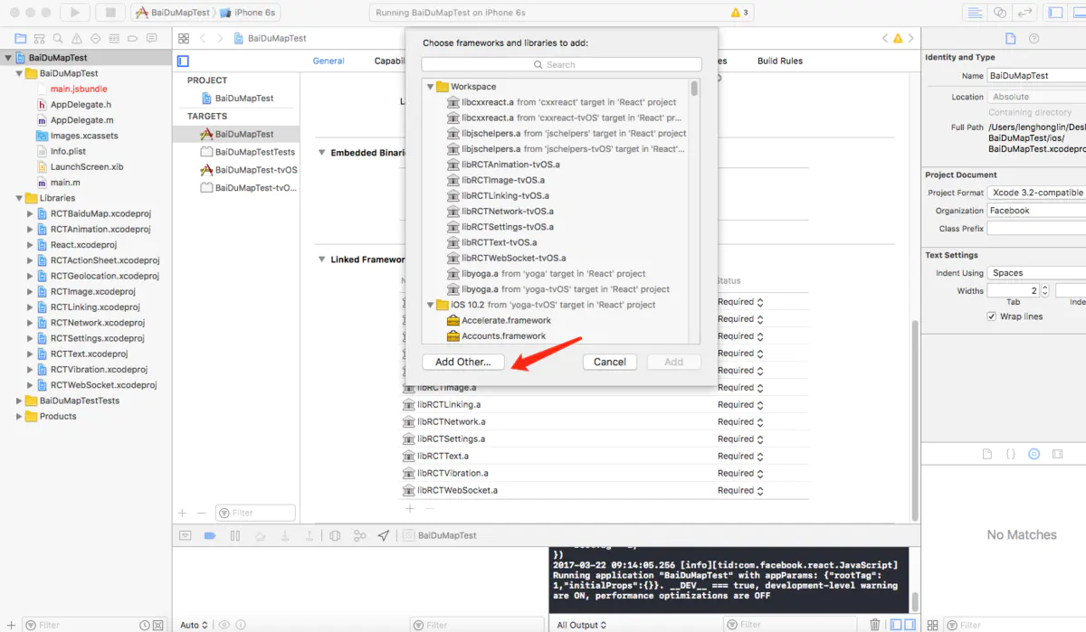
Task: Switch to the General tab
Action: 329,61
